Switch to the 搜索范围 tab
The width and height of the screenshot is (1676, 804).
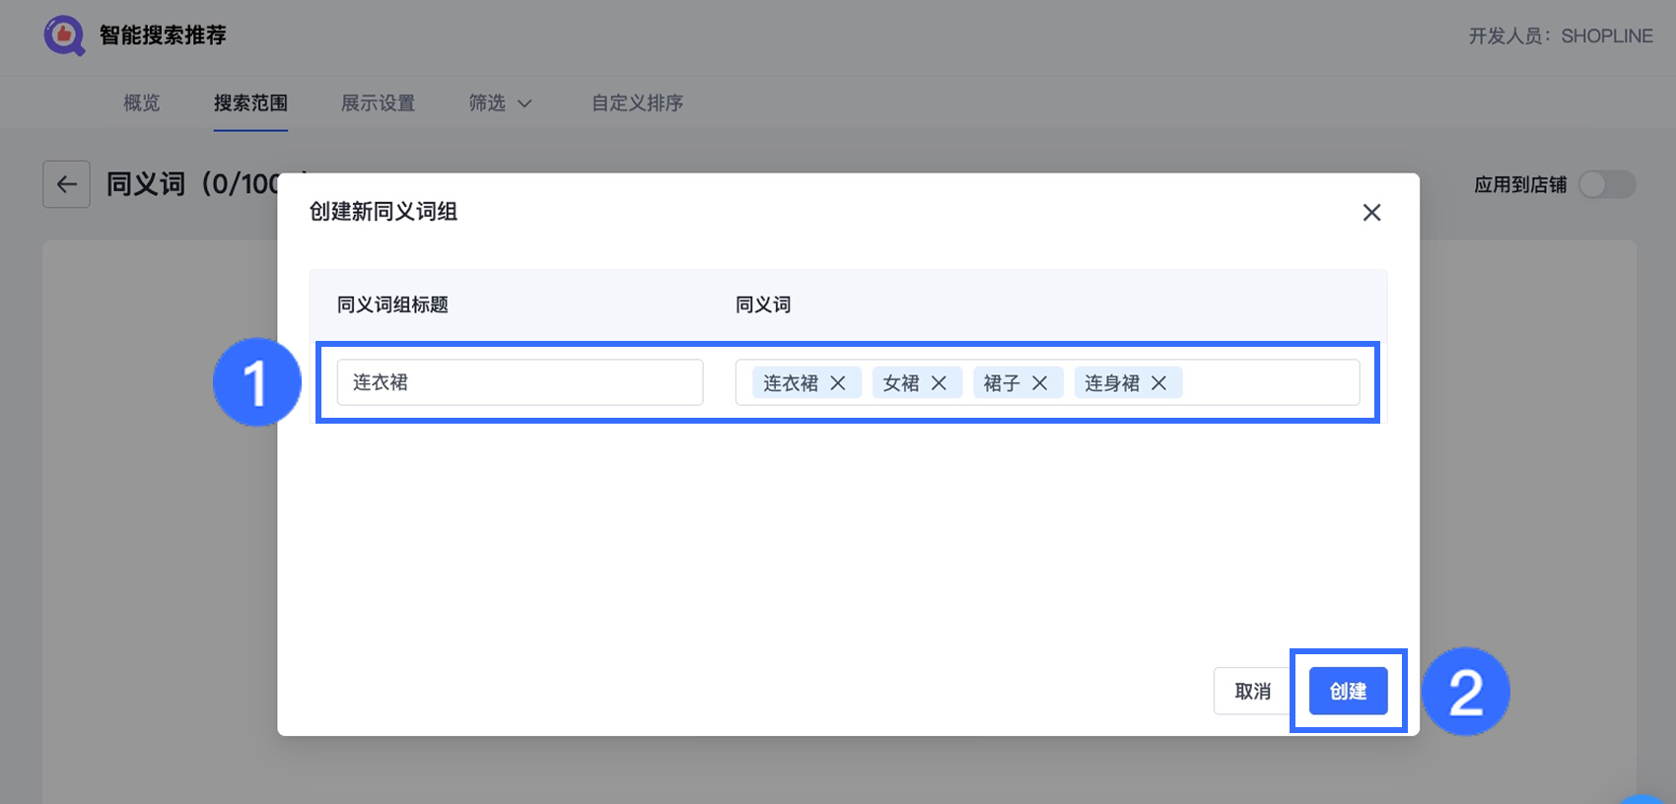(250, 103)
